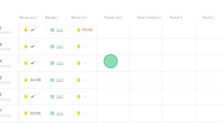This screenshot has width=222, height=123.
Task: Toggle green ready checkbox in the 03/05 row
Action: (52, 113)
